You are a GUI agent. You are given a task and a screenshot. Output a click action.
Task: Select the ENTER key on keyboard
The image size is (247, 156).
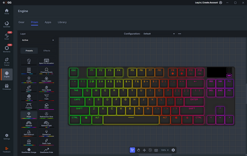(x=194, y=102)
